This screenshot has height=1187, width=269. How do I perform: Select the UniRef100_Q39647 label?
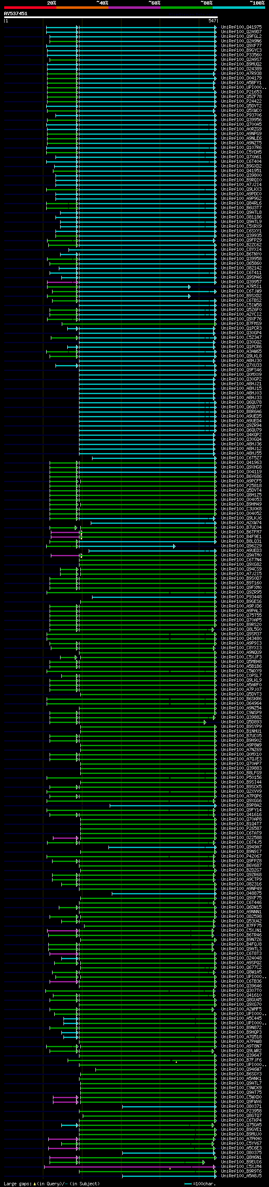click(241, 1055)
